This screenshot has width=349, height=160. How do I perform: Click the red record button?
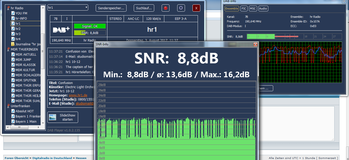(x=165, y=8)
